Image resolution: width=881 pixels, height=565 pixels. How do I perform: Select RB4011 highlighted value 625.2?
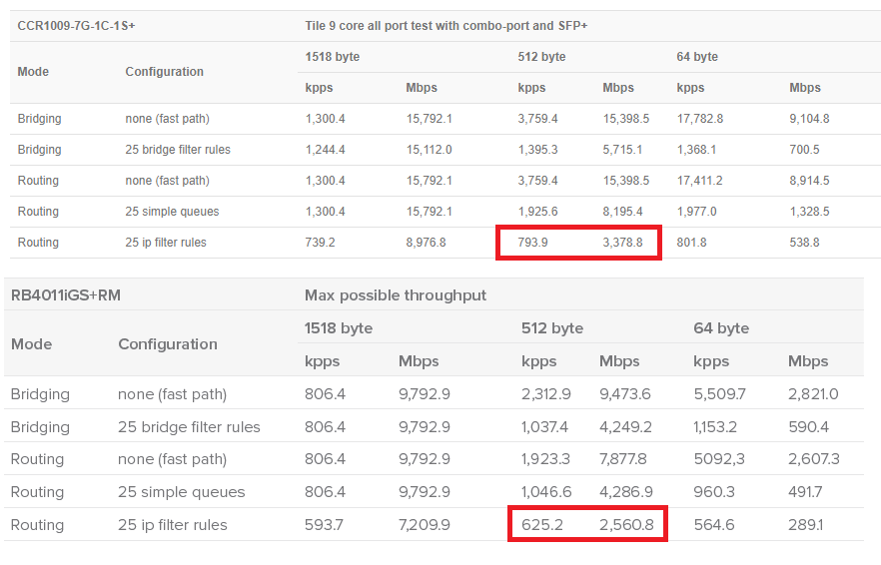tap(541, 524)
